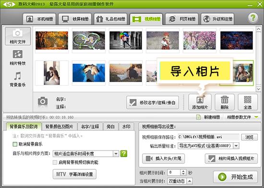Select pink cherry blossom thumbnail
The width and height of the screenshot is (264, 188).
coord(200,40)
